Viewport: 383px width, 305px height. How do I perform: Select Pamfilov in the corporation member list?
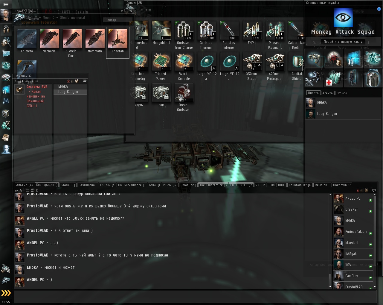coord(353,276)
